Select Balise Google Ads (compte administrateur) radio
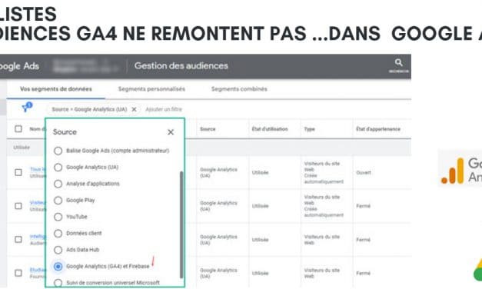The image size is (482, 289). click(x=58, y=151)
